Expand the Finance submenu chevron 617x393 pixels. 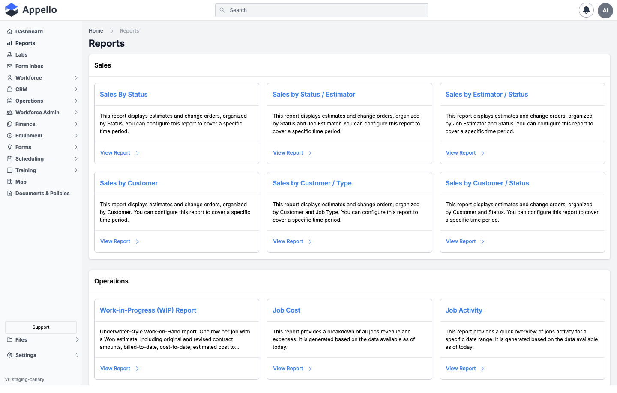(x=76, y=124)
